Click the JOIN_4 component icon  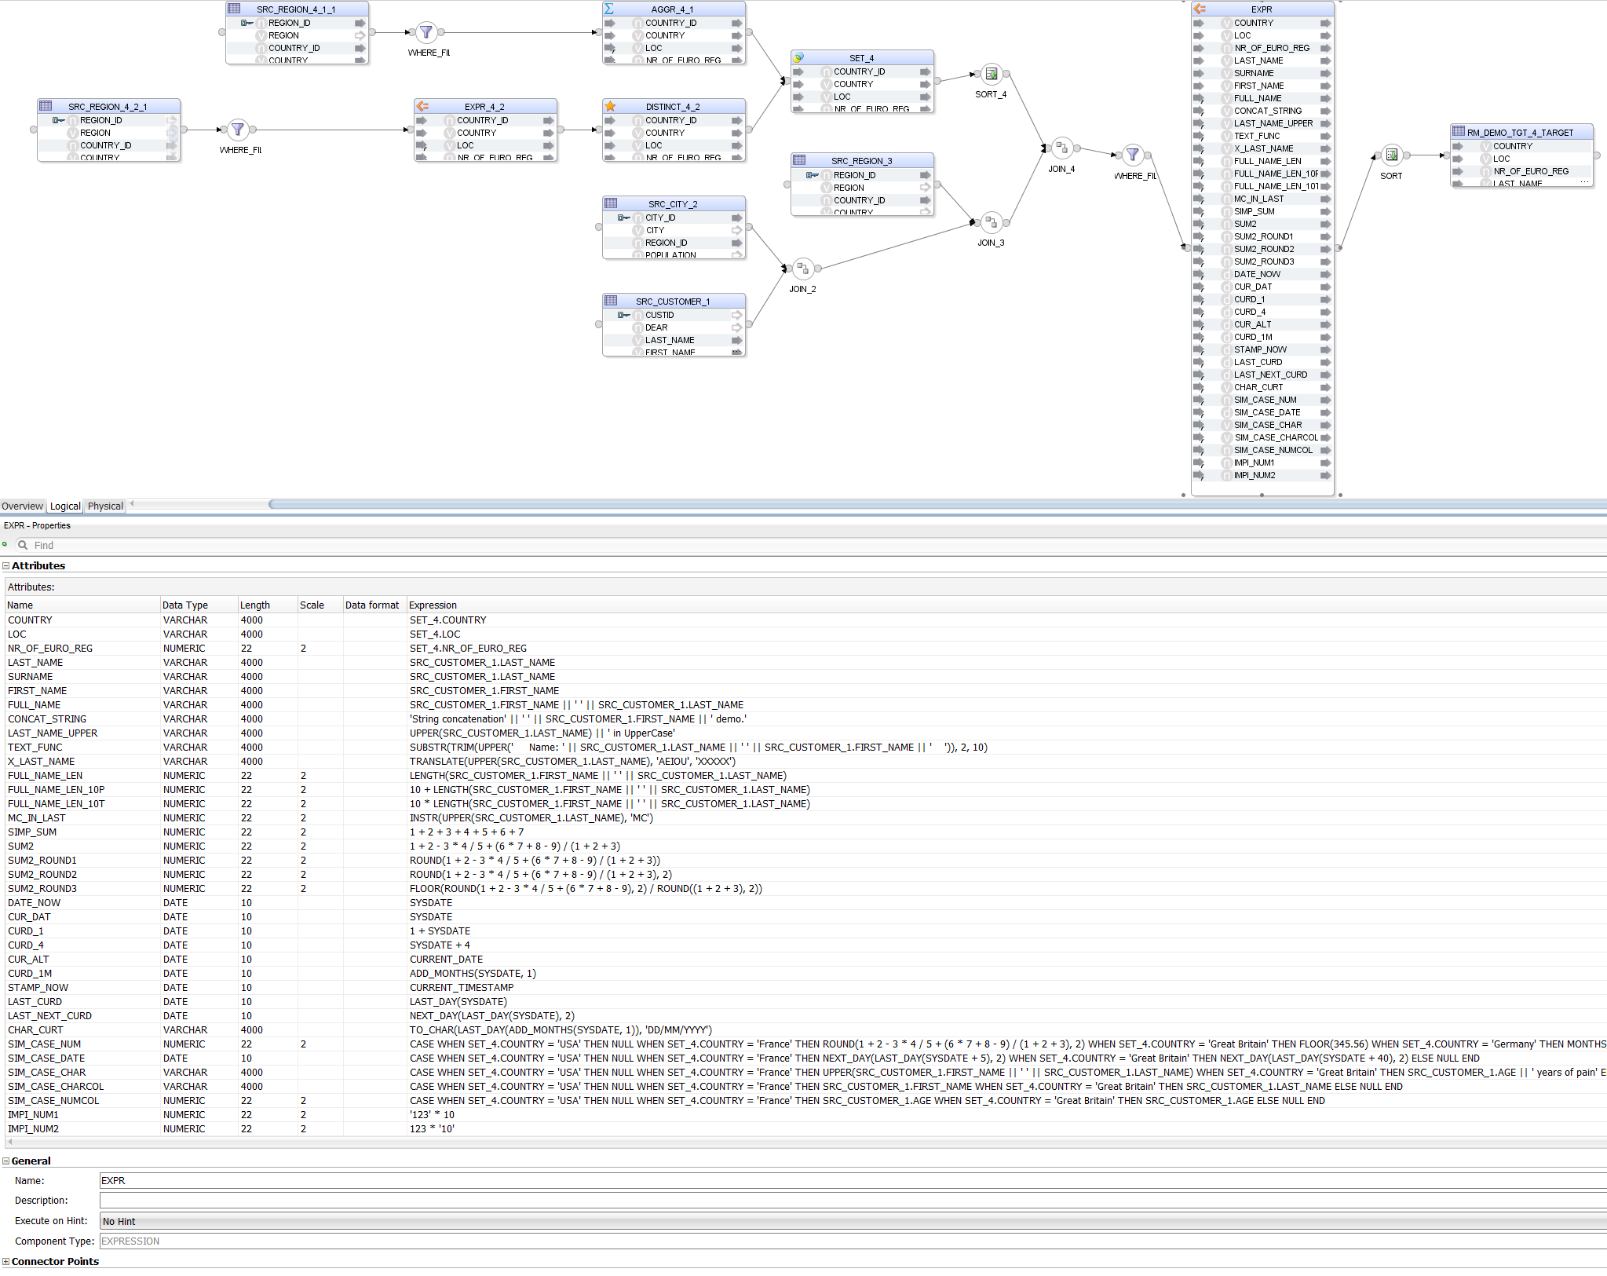pyautogui.click(x=1061, y=148)
